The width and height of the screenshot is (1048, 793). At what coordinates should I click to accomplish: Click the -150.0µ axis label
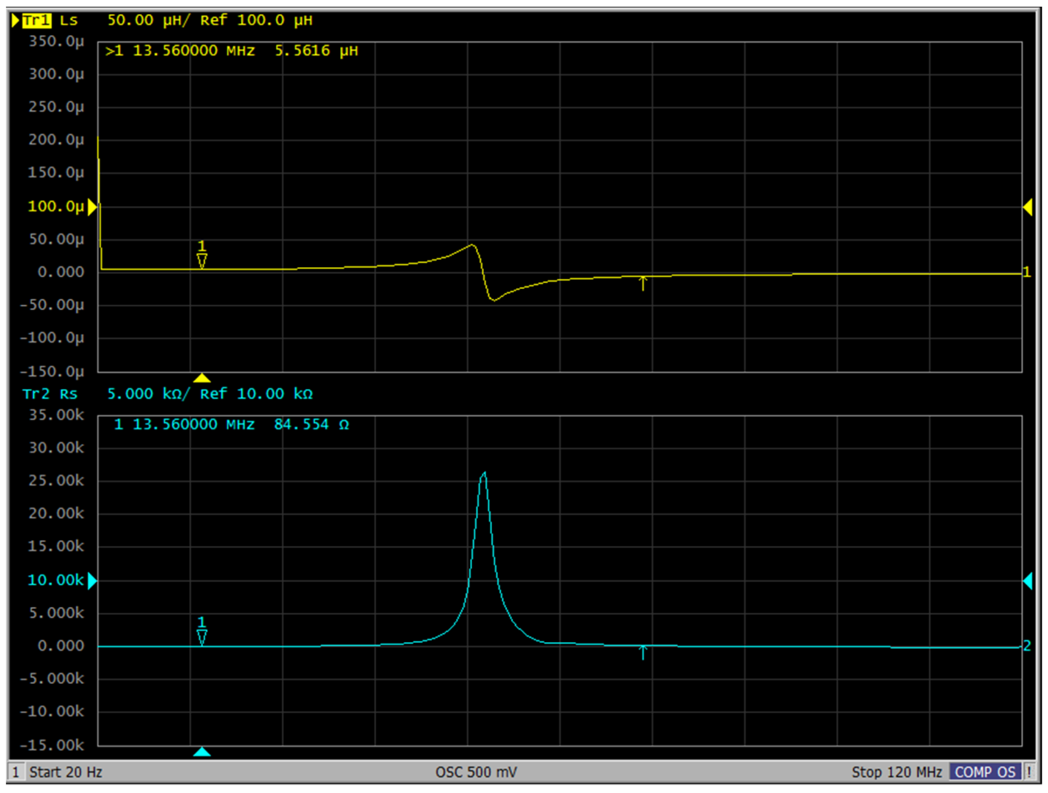click(x=52, y=371)
